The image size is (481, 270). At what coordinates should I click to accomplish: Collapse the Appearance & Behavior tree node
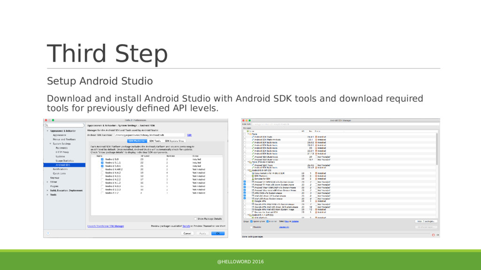coord(47,131)
